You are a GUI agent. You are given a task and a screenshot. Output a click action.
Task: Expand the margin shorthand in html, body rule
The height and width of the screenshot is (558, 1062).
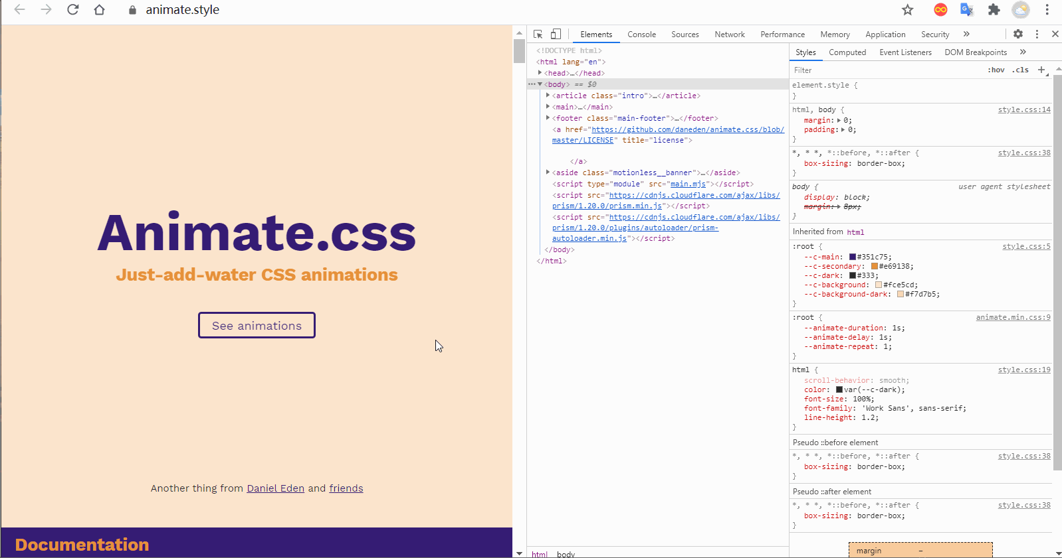click(839, 120)
